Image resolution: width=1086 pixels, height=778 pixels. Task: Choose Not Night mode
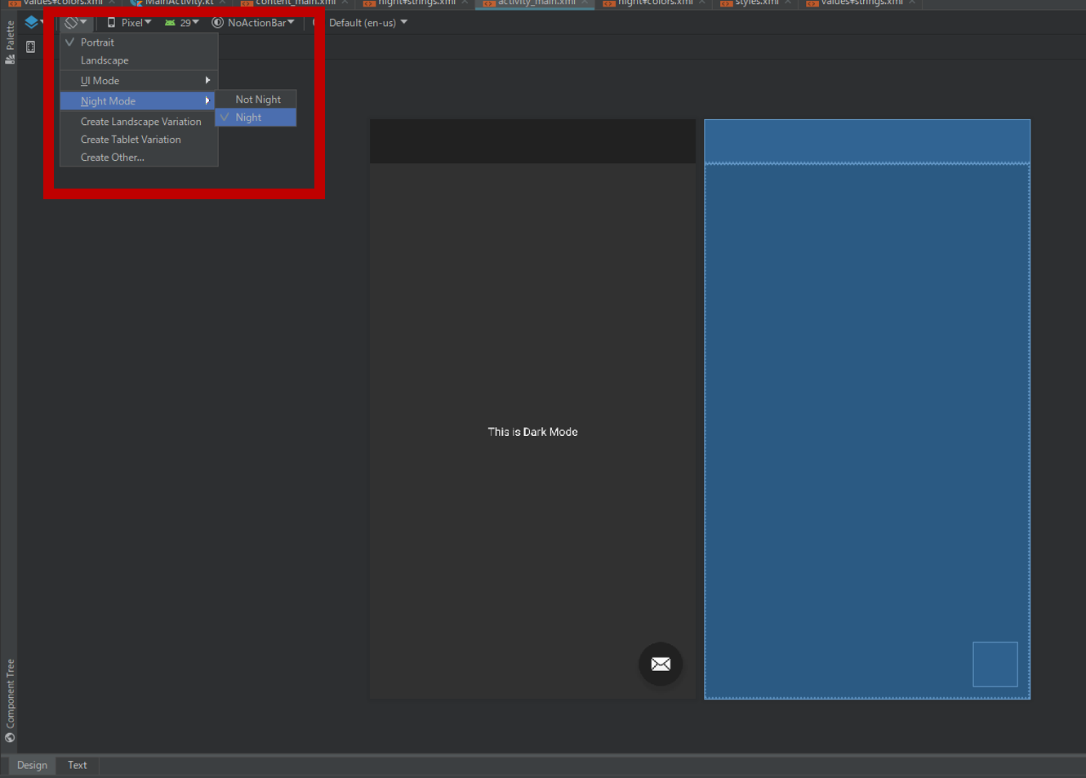[x=256, y=100]
